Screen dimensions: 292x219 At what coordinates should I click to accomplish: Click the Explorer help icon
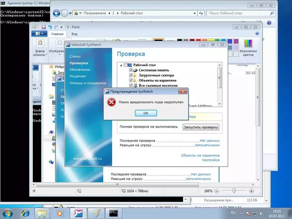point(269,23)
